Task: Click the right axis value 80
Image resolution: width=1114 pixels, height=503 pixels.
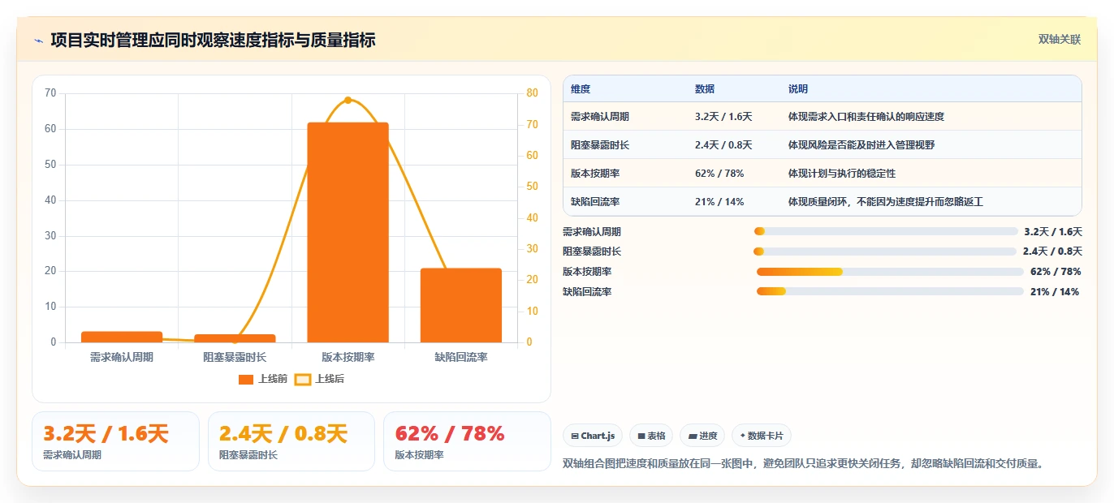Action: 532,93
